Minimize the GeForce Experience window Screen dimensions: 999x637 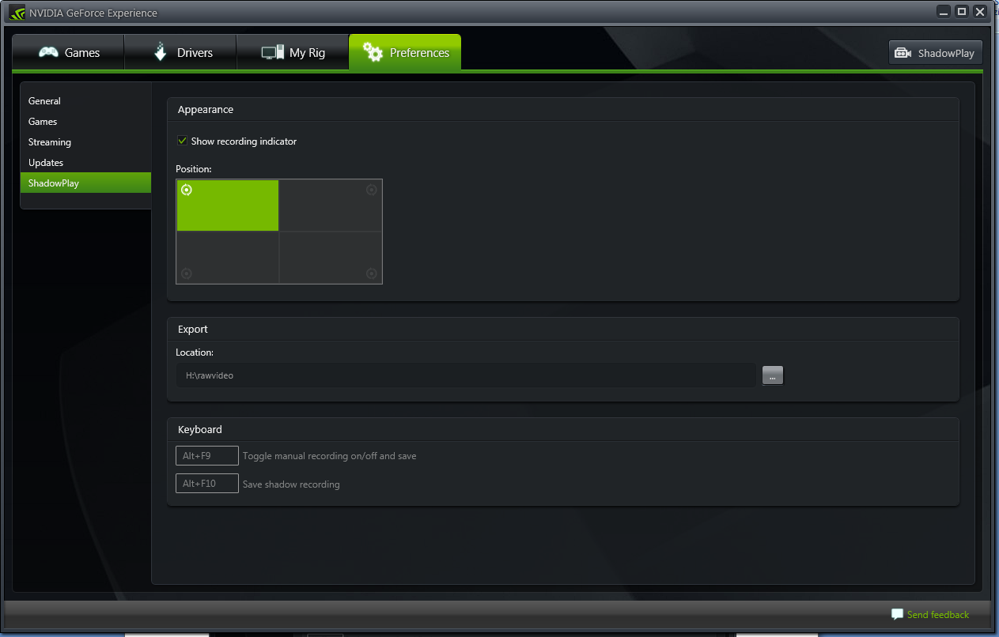pyautogui.click(x=944, y=11)
